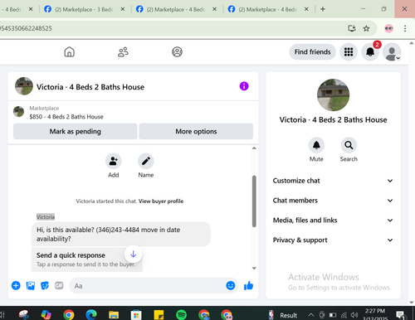The width and height of the screenshot is (415, 320).
Task: Click the Send a quick response card
Action: 87,259
